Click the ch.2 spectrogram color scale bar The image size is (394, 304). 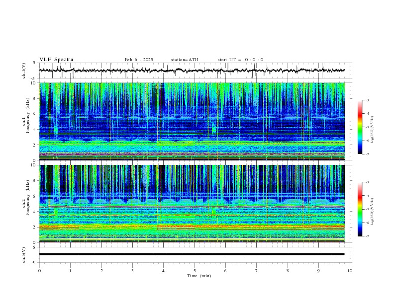[360, 209]
